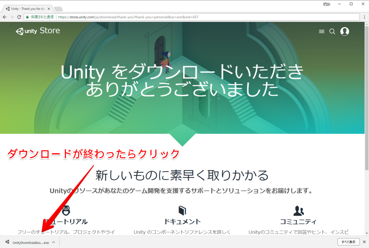Viewport: 369px width, 248px height.
Task: Click the 保護された通信 secure label
Action: (42, 17)
